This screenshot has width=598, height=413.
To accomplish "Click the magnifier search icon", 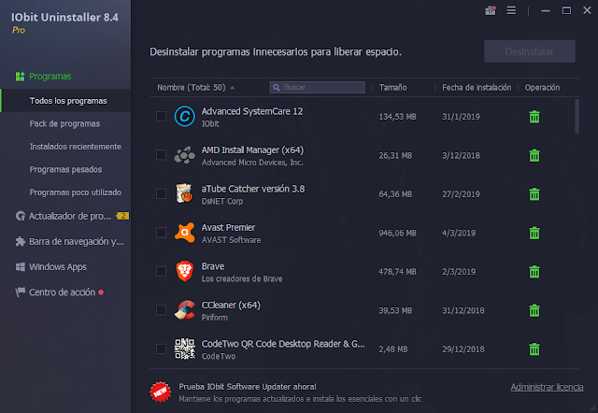I will pyautogui.click(x=277, y=88).
